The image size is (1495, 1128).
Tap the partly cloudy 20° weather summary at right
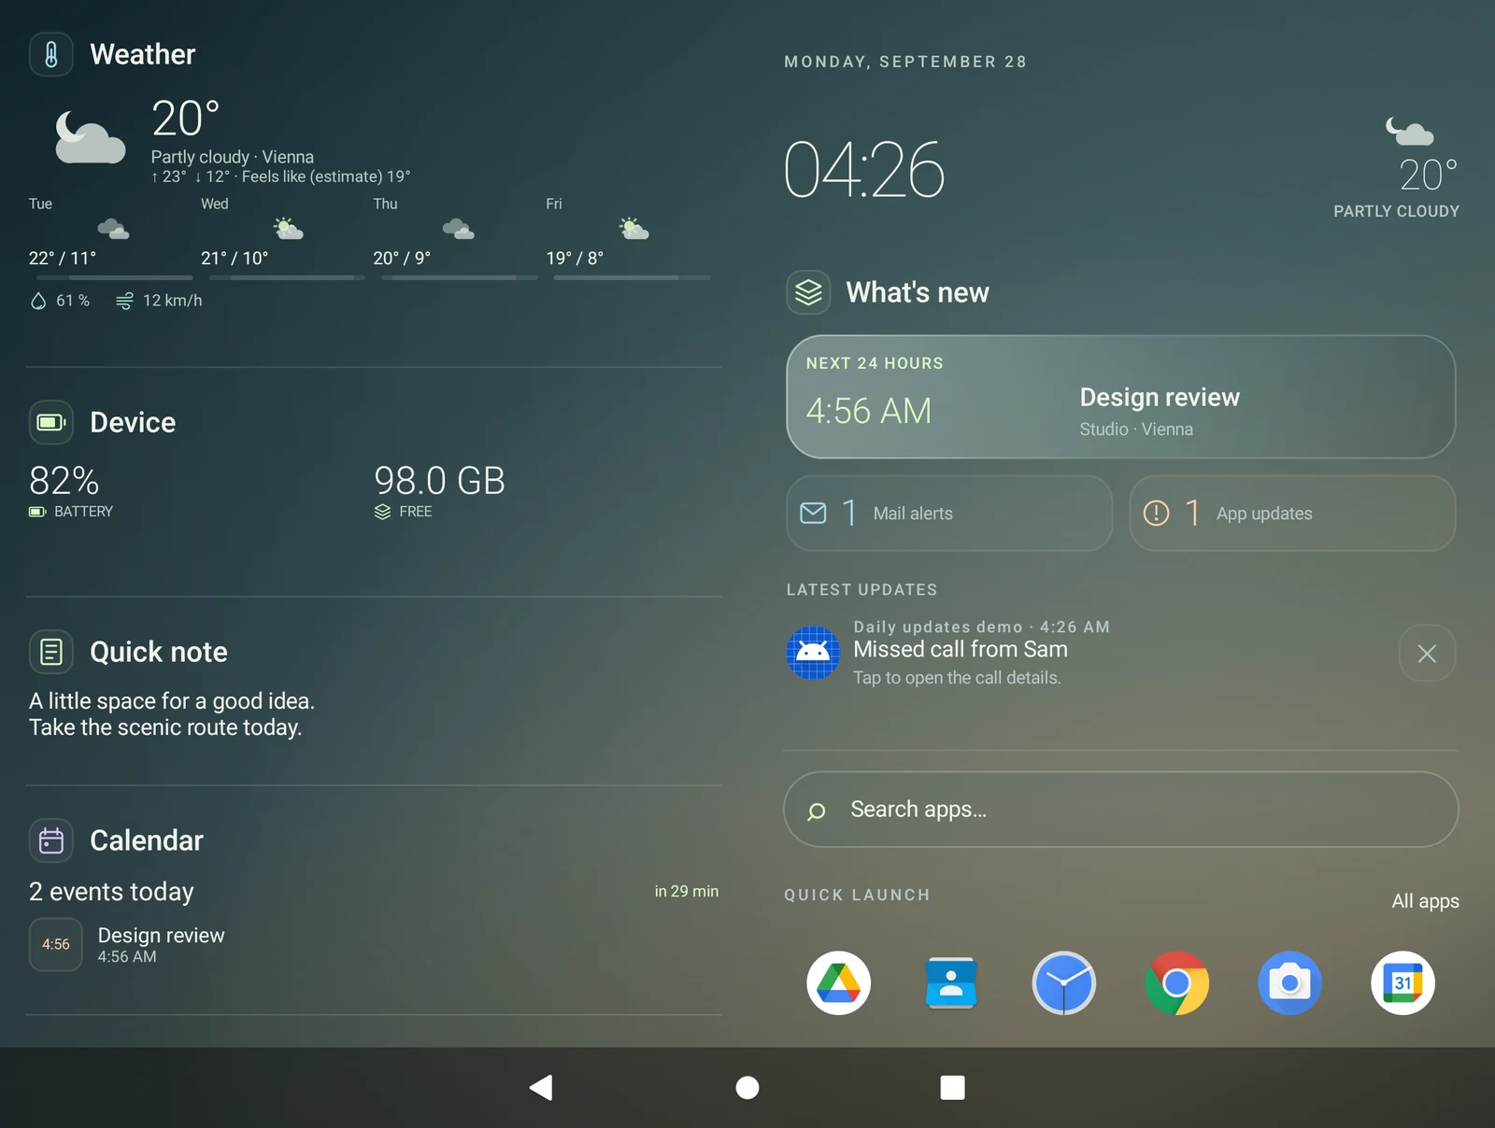pos(1397,168)
